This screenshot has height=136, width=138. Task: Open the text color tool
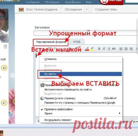(87, 49)
